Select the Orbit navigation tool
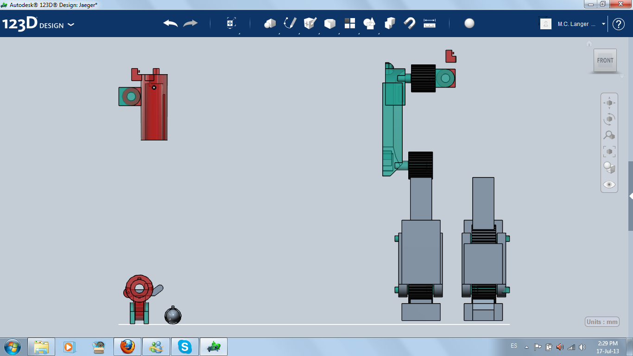Image resolution: width=633 pixels, height=356 pixels. click(x=609, y=119)
